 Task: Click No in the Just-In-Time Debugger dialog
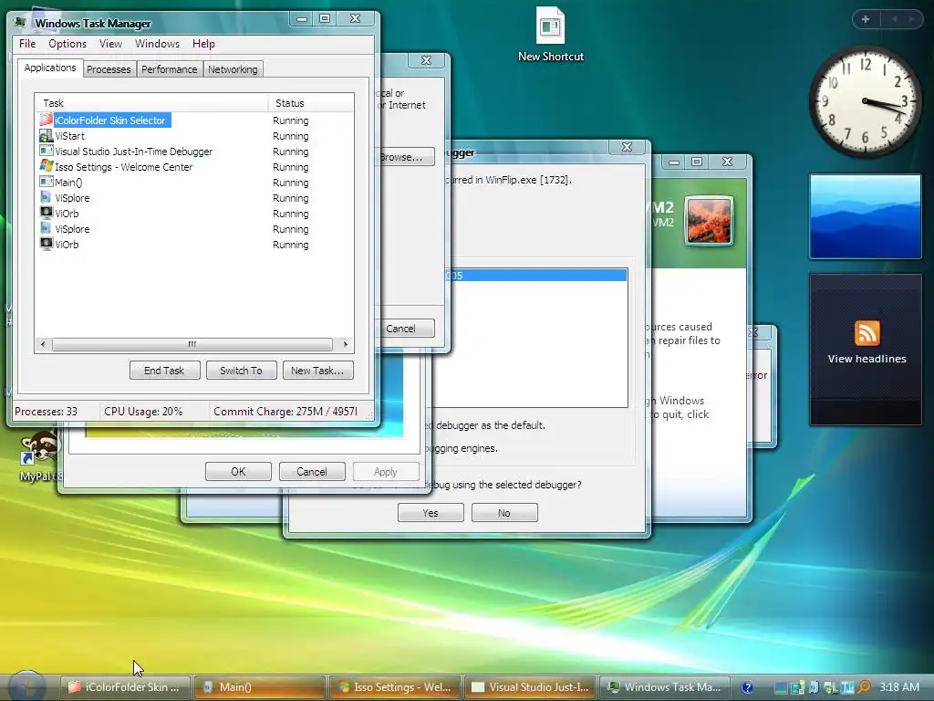(x=503, y=513)
